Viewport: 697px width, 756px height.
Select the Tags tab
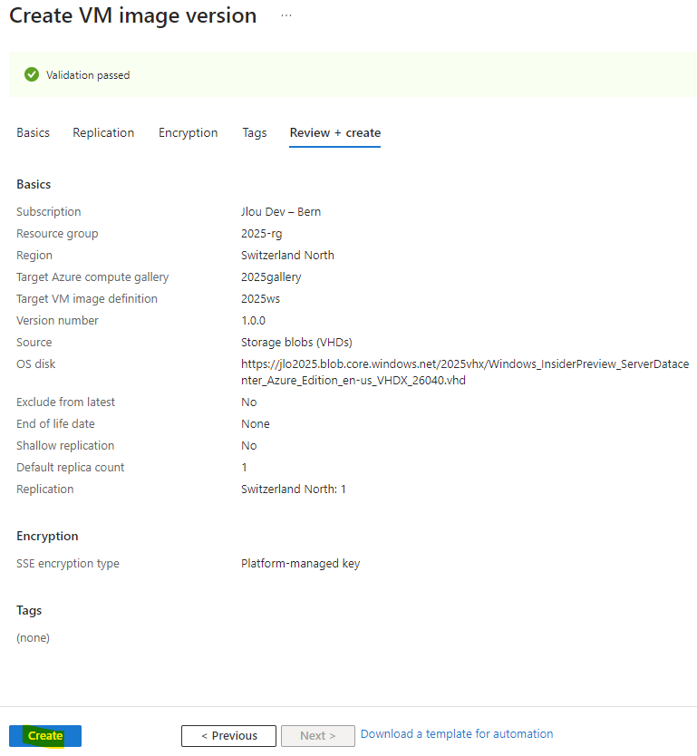tap(255, 132)
